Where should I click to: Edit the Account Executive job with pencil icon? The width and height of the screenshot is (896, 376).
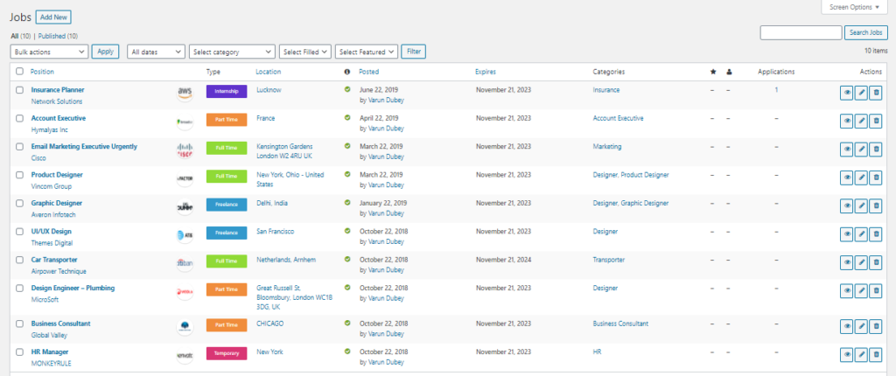[861, 122]
